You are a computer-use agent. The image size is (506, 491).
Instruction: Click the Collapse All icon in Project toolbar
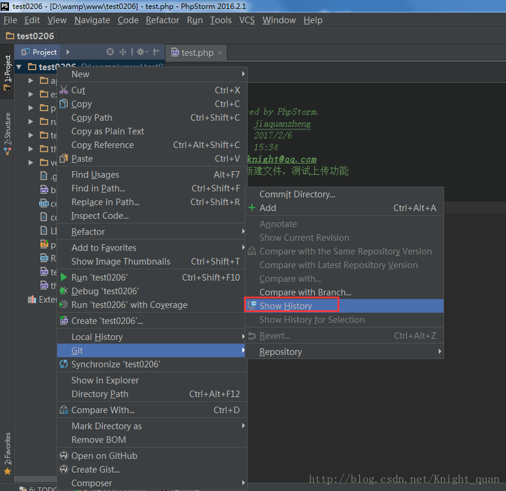click(x=123, y=52)
